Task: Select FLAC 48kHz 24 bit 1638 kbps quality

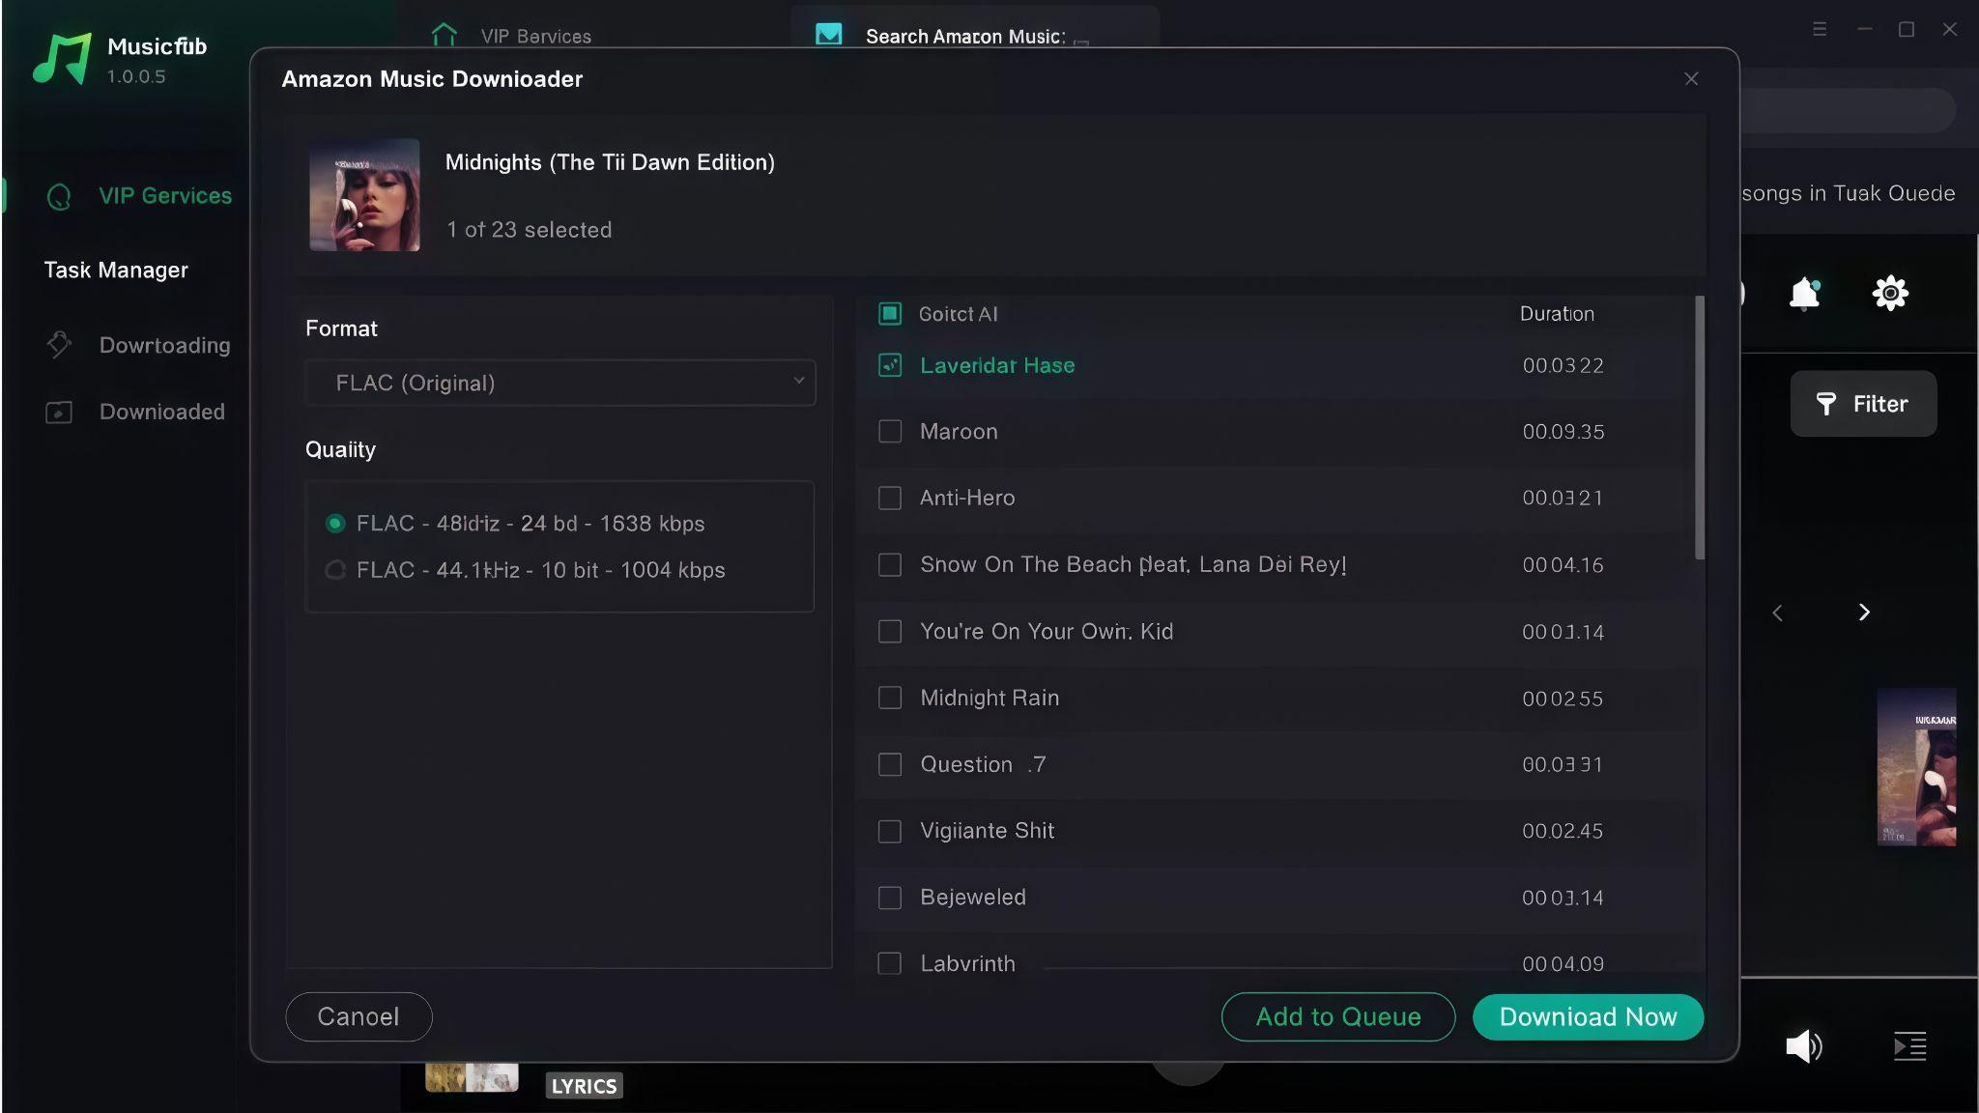Action: coord(335,524)
